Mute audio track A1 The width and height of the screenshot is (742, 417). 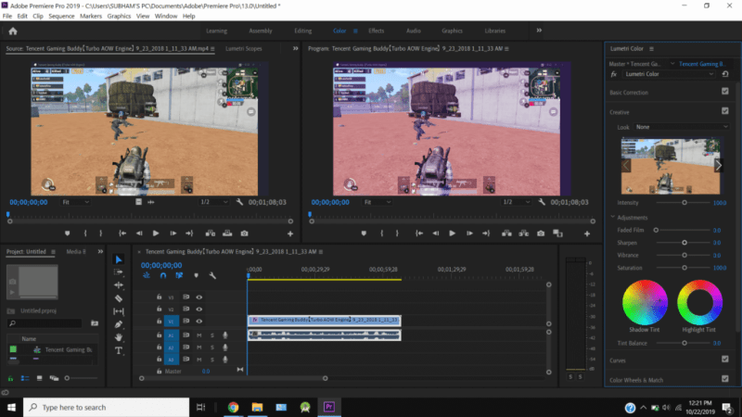coord(199,335)
